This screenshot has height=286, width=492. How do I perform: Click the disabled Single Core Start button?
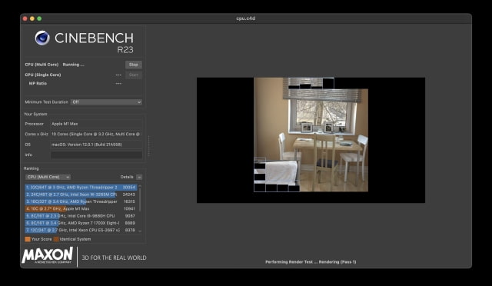[134, 75]
